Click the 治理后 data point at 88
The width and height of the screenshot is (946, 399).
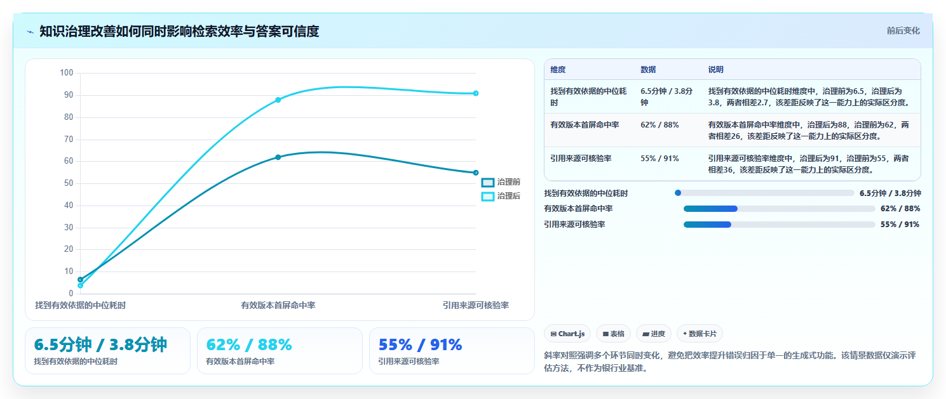[278, 100]
